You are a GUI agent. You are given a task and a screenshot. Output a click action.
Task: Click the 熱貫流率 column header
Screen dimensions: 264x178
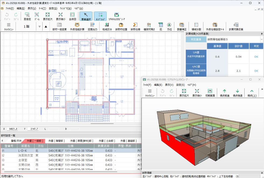click(104, 146)
